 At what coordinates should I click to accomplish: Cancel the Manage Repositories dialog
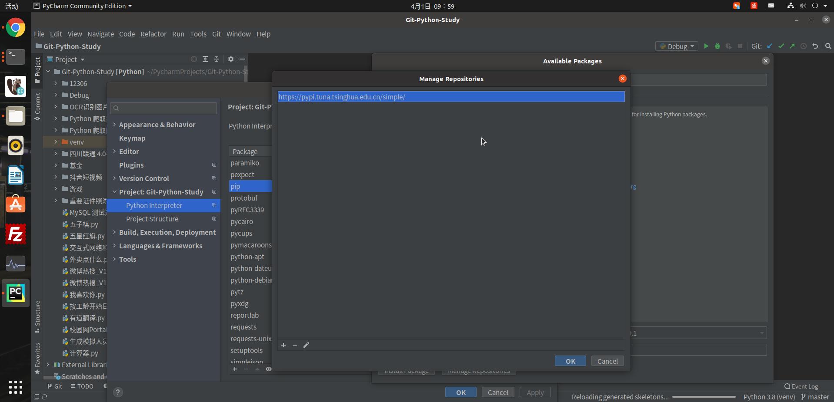607,361
